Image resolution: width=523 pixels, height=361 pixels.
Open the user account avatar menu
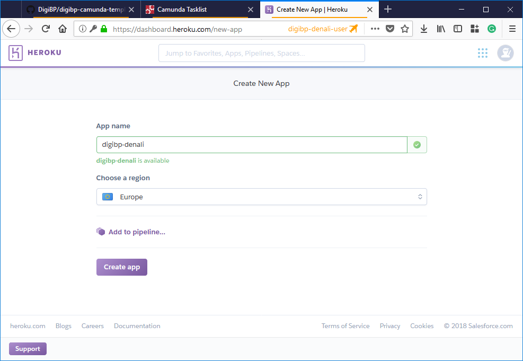pos(506,52)
